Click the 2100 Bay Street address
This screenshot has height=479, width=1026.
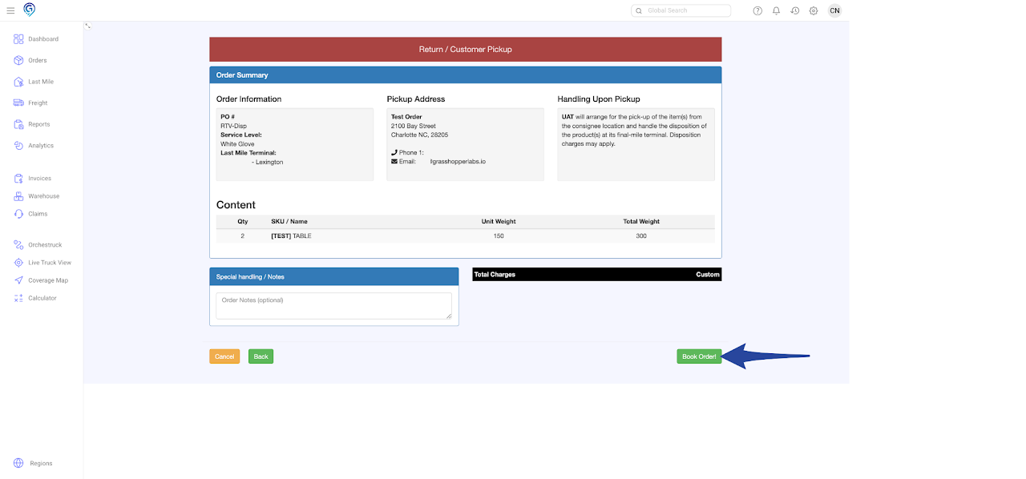click(x=414, y=126)
